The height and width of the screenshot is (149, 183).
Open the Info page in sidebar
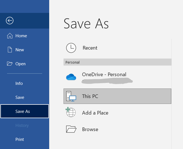19,83
